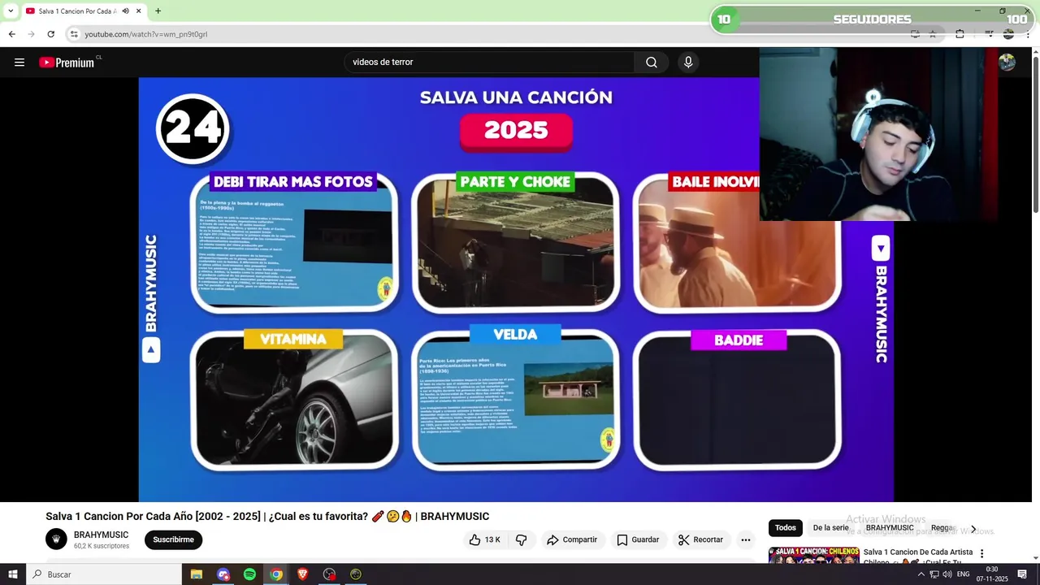Open the BRAHYMUSIC channel name link
This screenshot has height=585, width=1040.
click(x=101, y=535)
